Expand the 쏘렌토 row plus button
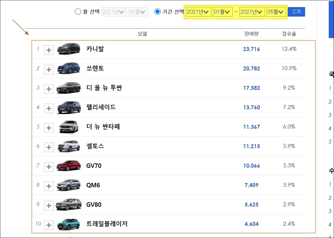 (49, 69)
